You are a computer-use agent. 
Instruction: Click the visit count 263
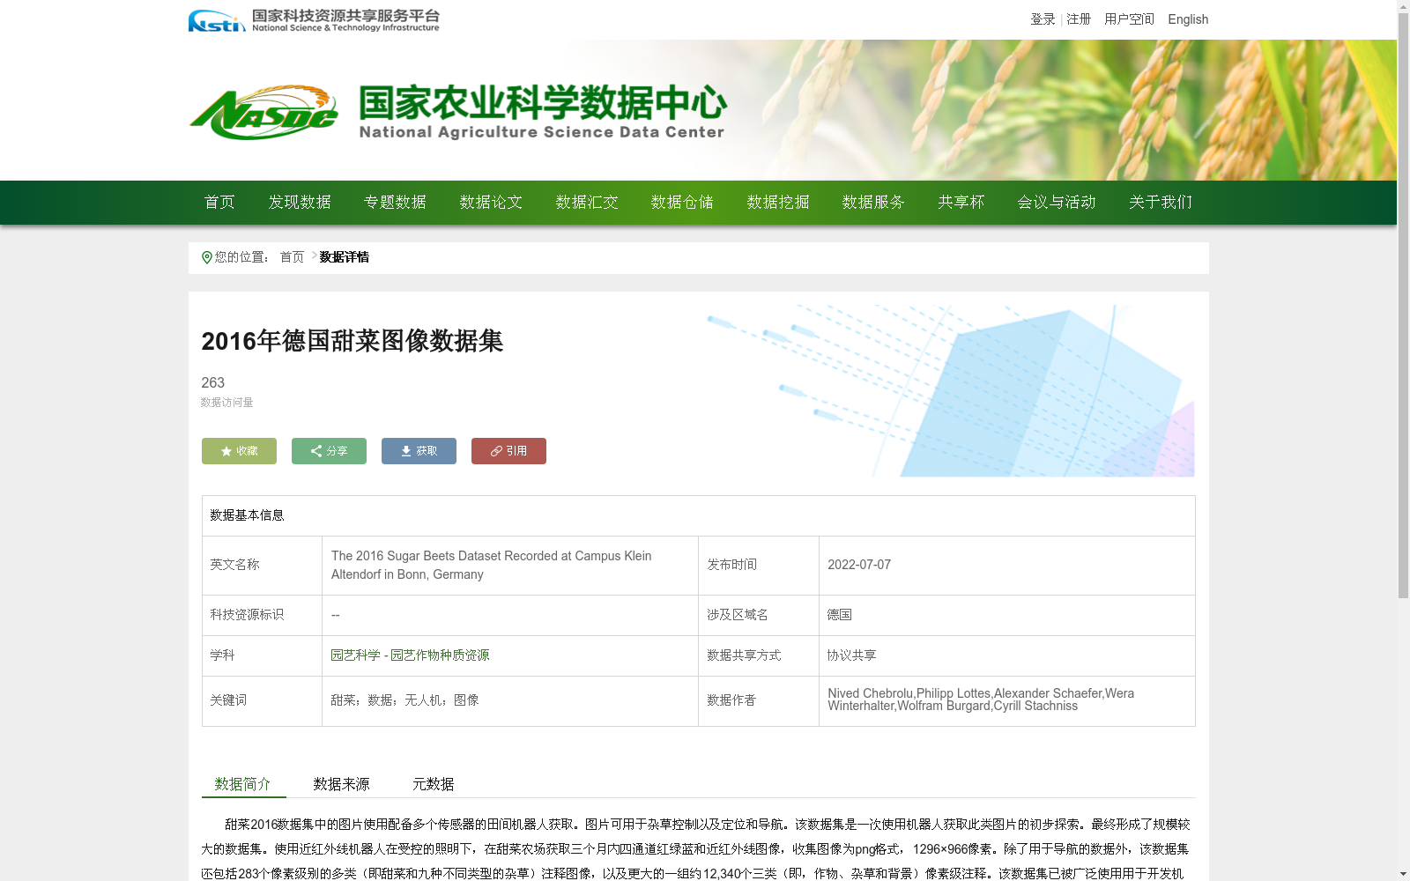[212, 382]
